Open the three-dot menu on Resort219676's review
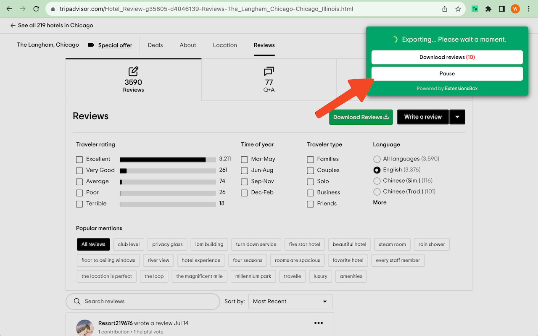 319,323
